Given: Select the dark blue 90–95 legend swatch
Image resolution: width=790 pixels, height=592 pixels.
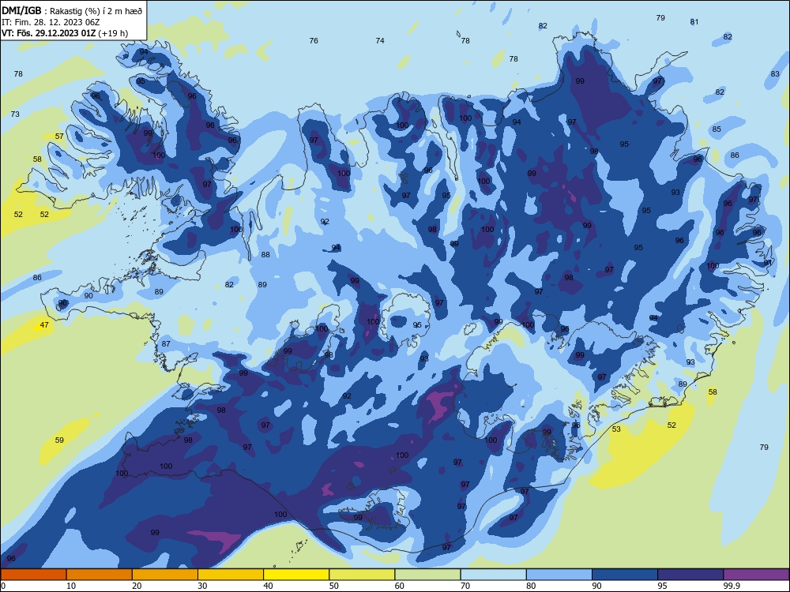Looking at the screenshot, I should click(625, 575).
